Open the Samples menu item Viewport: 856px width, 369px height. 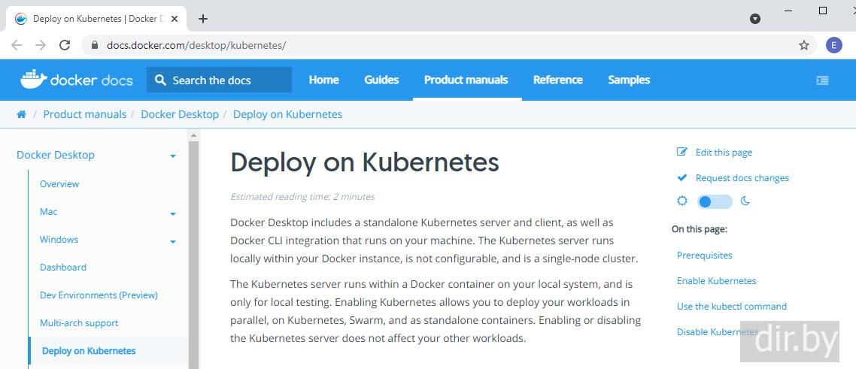[629, 80]
